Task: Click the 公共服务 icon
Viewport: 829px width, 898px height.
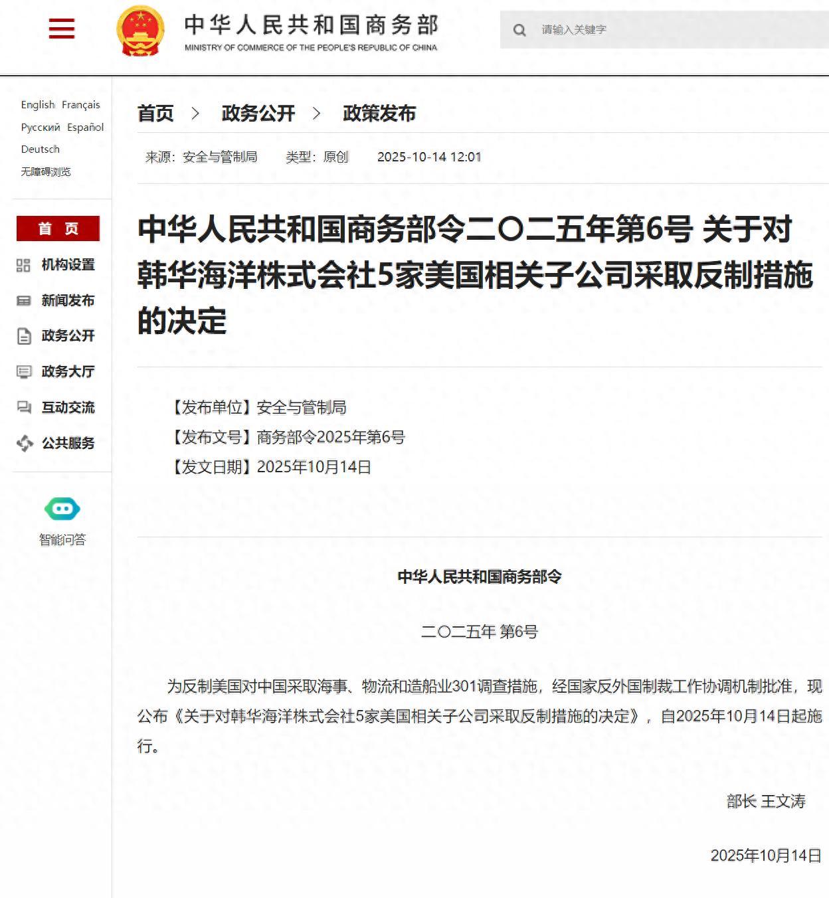Action: (x=25, y=443)
